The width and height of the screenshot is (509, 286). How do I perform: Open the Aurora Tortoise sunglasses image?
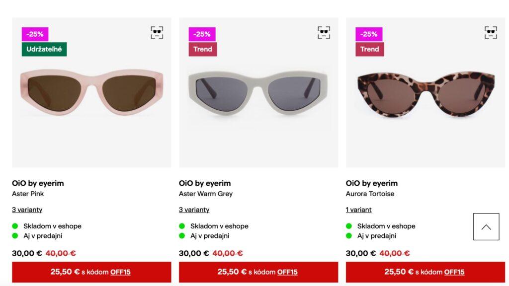point(425,92)
